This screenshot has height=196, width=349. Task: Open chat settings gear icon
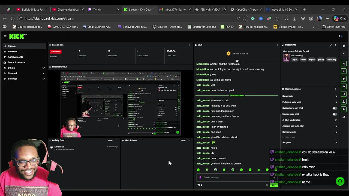[x=267, y=185]
